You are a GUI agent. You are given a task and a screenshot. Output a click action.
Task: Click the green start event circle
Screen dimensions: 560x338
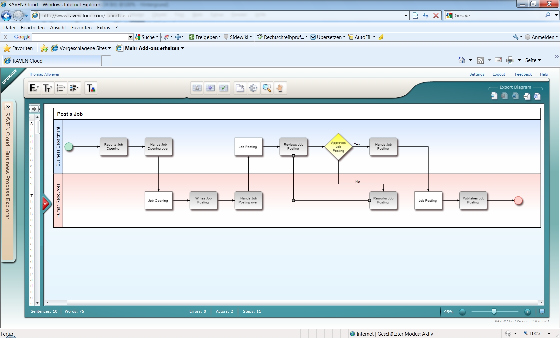(x=69, y=147)
